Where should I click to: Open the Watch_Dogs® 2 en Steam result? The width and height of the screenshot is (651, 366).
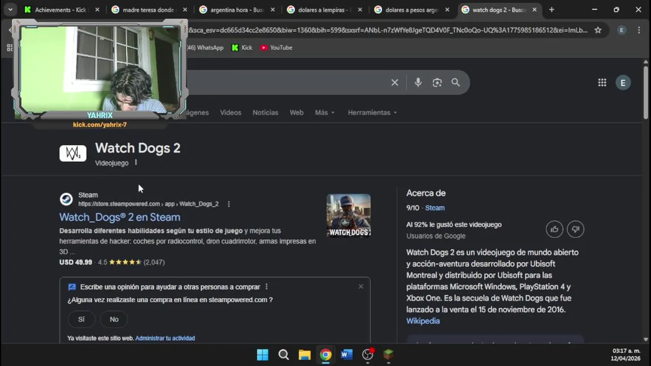coord(120,217)
